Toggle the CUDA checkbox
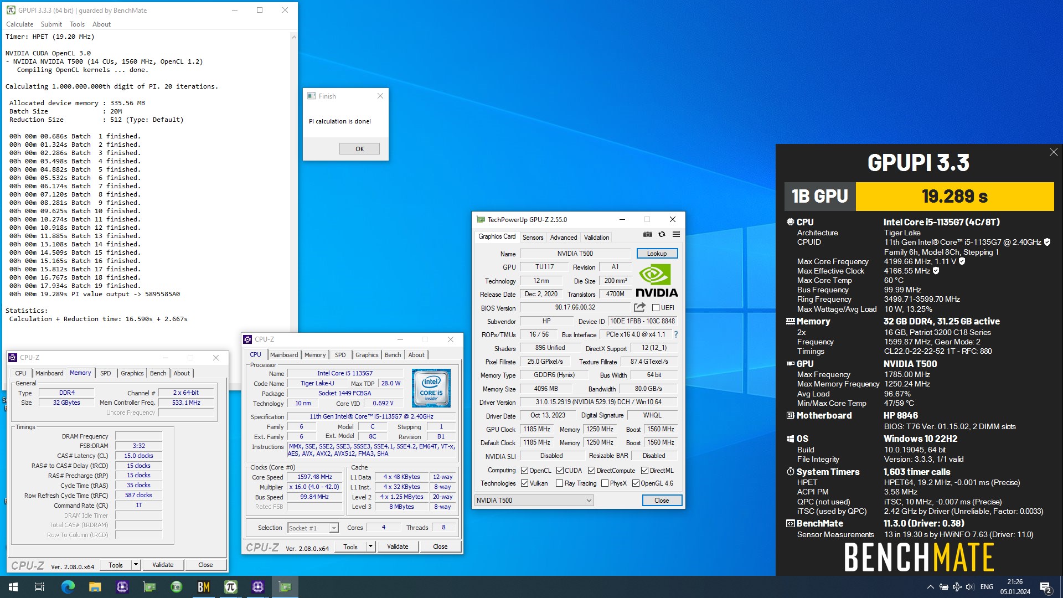Viewport: 1063px width, 598px height. (560, 471)
